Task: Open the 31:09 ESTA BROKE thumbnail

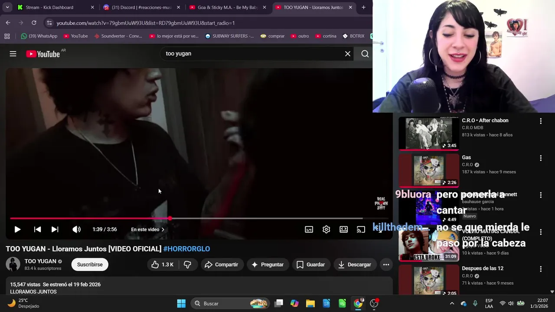Action: click(x=428, y=244)
